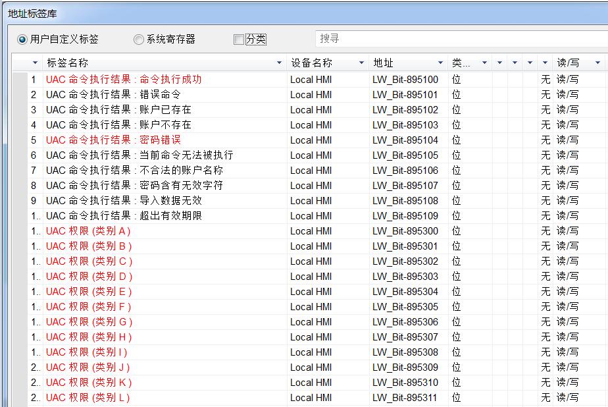The height and width of the screenshot is (407, 608).
Task: Open the 设备名称 column filter dropdown
Action: (x=361, y=61)
